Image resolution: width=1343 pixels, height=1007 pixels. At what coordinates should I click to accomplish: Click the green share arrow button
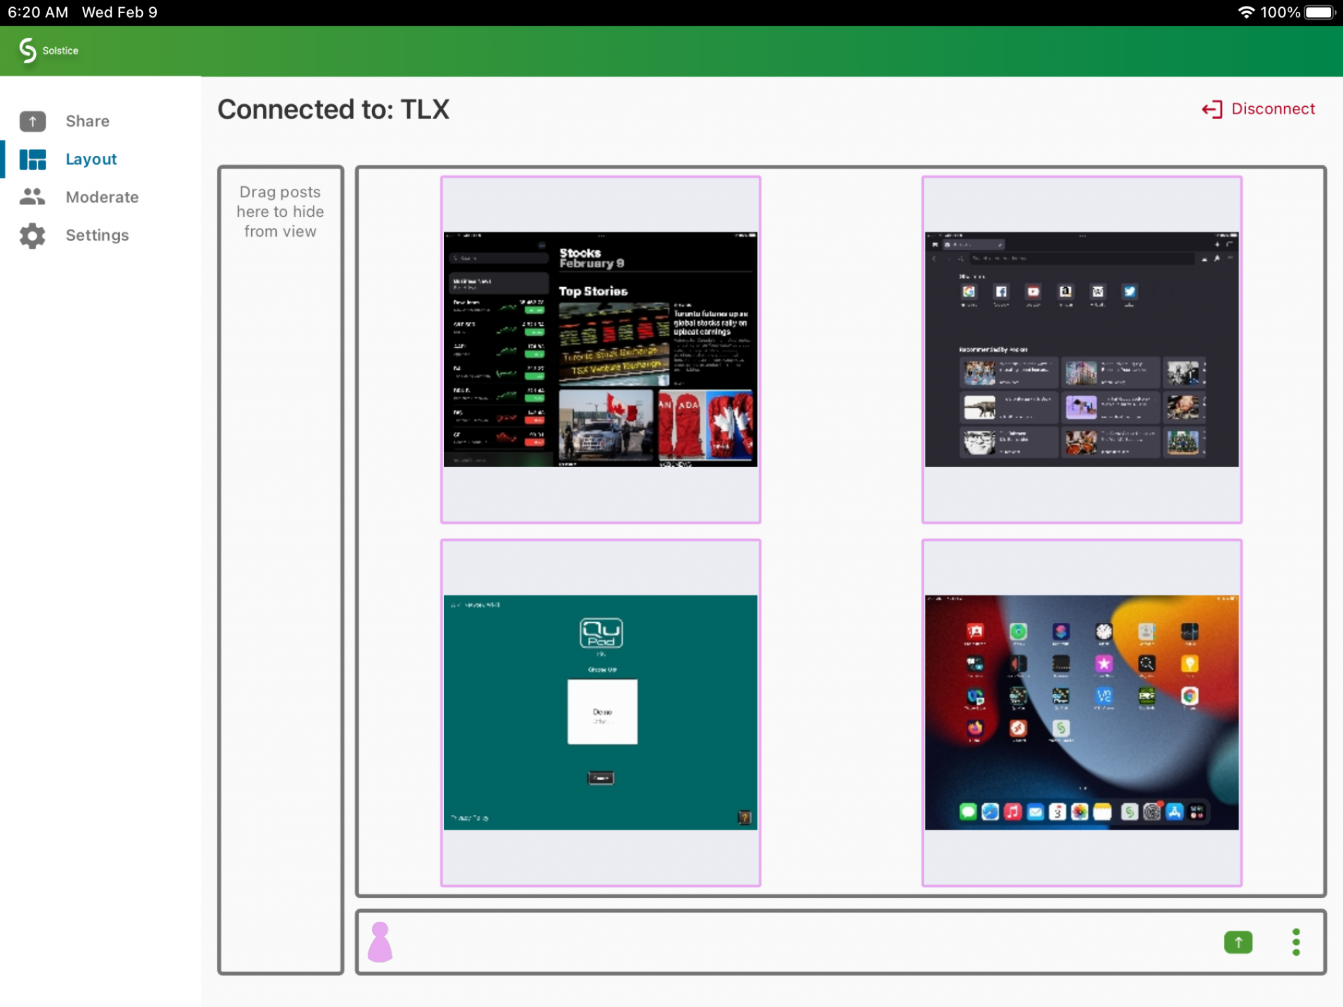click(x=1237, y=942)
